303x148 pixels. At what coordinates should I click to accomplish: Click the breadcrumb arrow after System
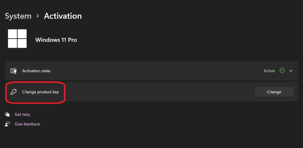pos(38,16)
